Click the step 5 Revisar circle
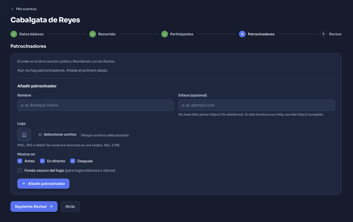This screenshot has width=353, height=222. click(323, 34)
